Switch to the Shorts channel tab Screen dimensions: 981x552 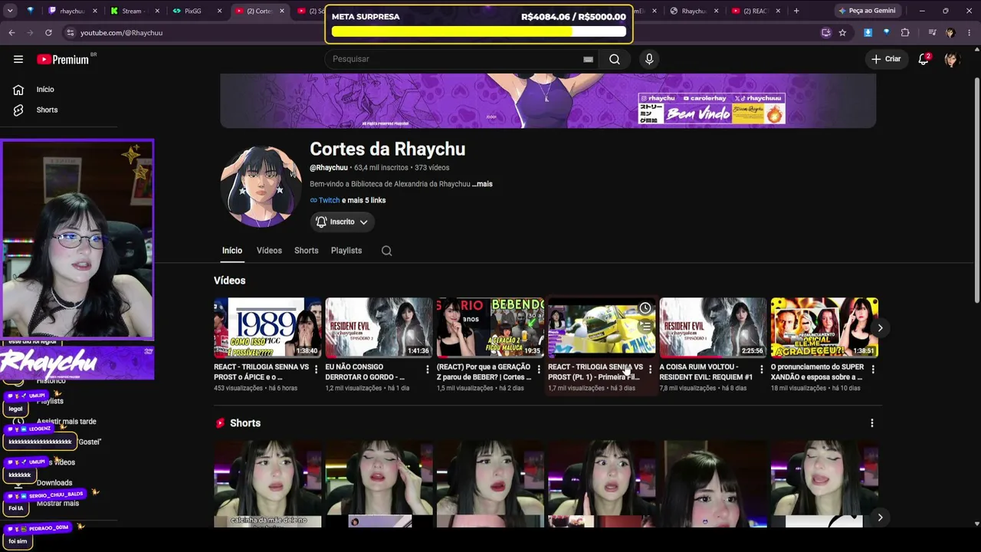306,251
